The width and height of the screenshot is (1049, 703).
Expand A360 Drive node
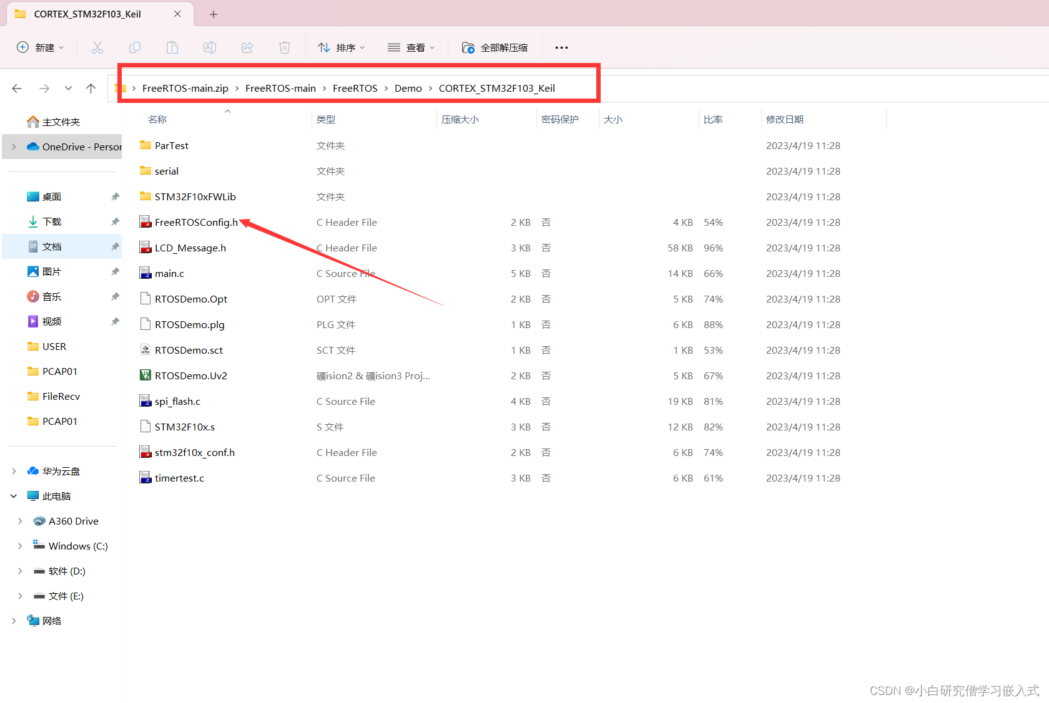tap(20, 521)
